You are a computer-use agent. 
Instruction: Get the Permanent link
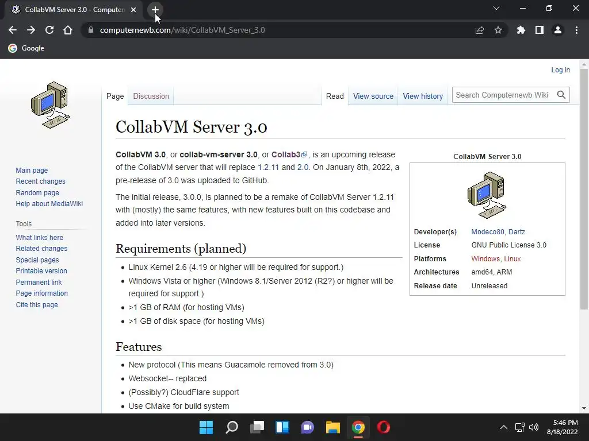pos(39,283)
